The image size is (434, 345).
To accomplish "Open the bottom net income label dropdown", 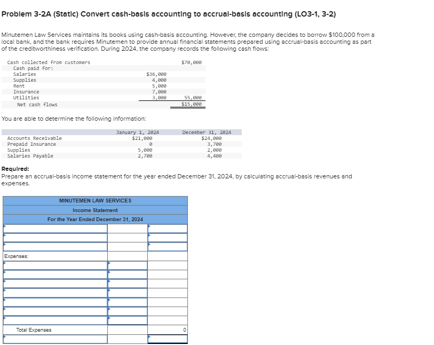I will tap(53, 338).
